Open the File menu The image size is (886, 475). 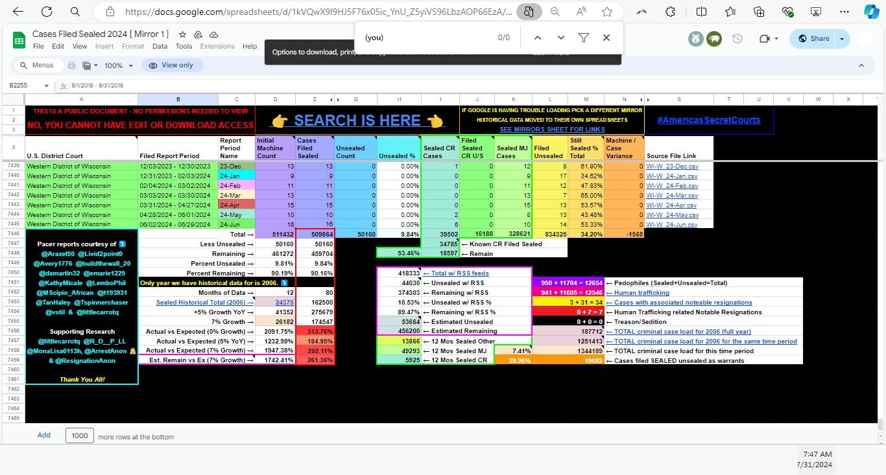coord(38,46)
